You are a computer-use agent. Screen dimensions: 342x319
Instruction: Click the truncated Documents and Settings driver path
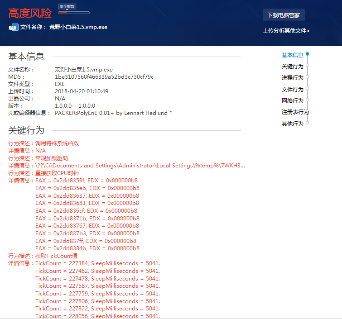click(x=140, y=166)
